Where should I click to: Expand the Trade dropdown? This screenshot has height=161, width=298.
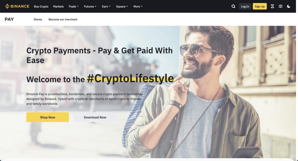tap(74, 6)
